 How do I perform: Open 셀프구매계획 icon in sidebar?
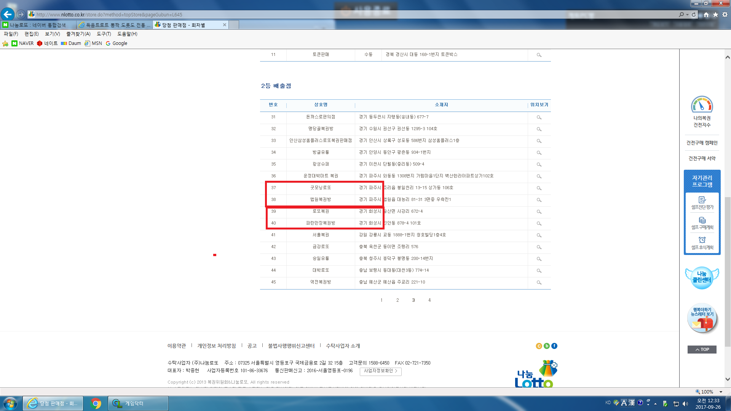click(x=702, y=220)
